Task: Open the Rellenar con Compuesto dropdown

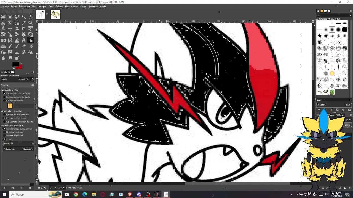Action: 18,149
